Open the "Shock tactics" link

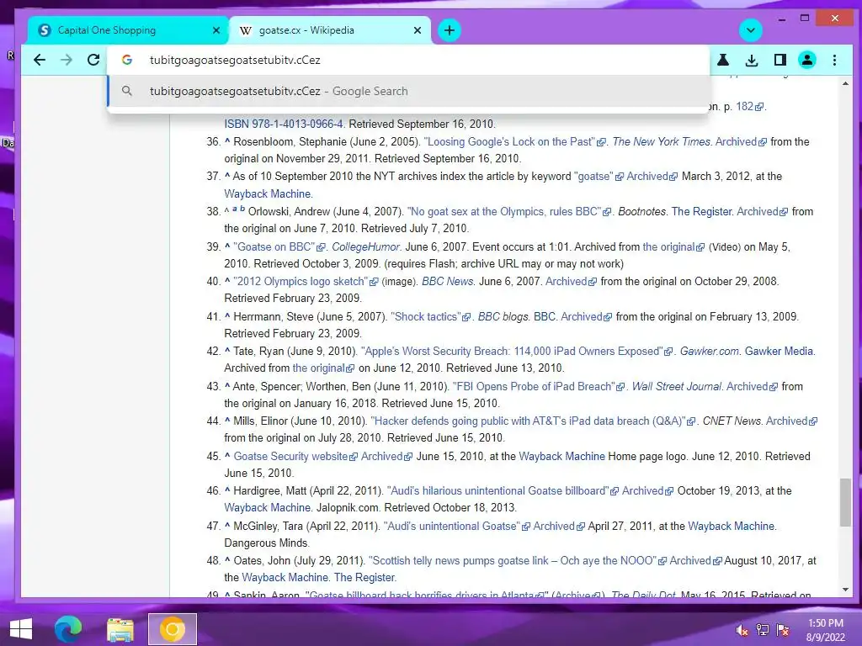tap(430, 316)
